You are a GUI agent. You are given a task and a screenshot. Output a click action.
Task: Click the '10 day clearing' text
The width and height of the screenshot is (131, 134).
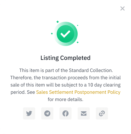click(104, 85)
